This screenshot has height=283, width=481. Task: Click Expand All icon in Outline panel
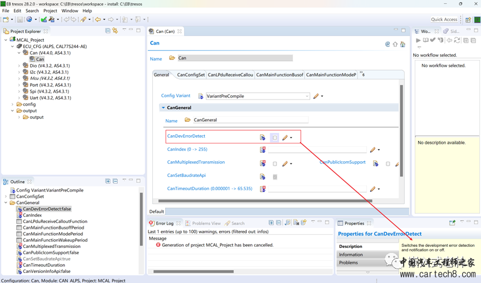pyautogui.click(x=108, y=181)
